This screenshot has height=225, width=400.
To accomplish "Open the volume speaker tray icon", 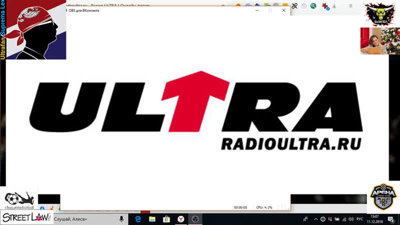I will (x=351, y=219).
